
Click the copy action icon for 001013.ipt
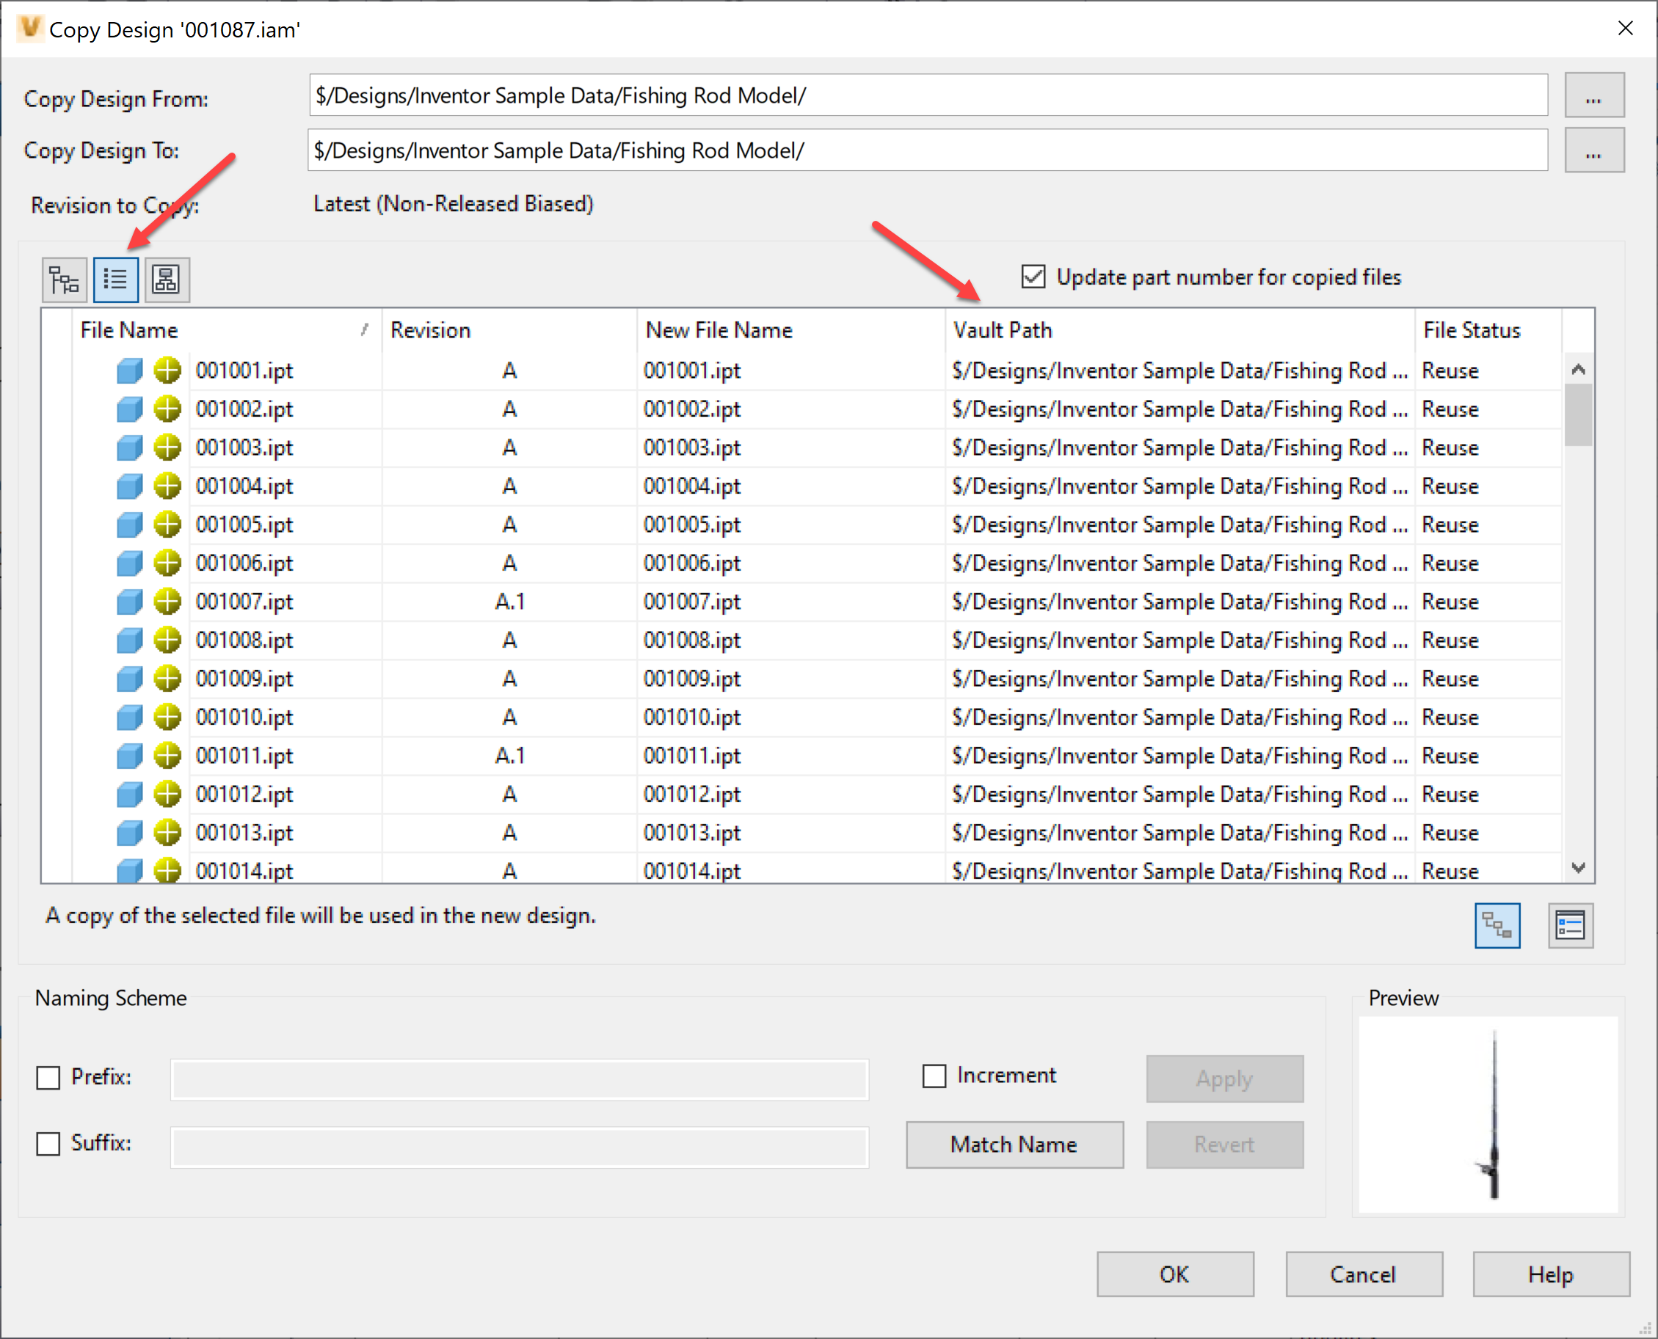pos(167,833)
